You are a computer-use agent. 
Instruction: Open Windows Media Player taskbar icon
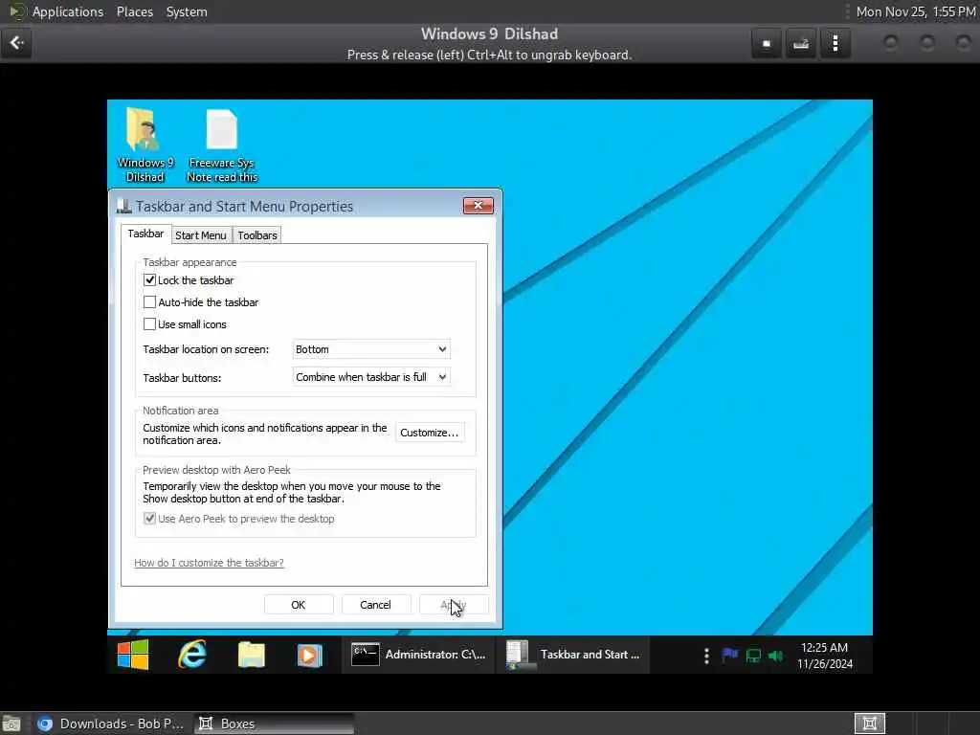309,655
